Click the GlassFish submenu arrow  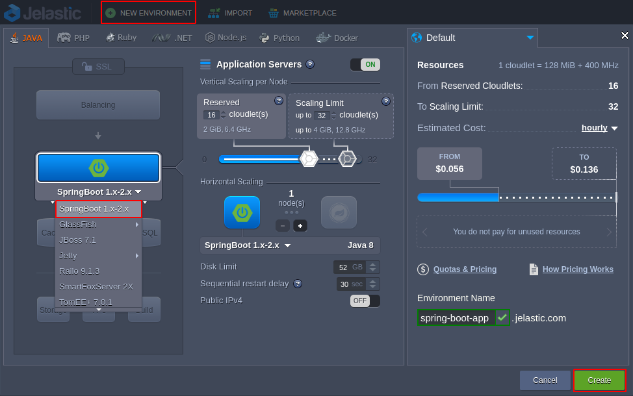tap(137, 225)
